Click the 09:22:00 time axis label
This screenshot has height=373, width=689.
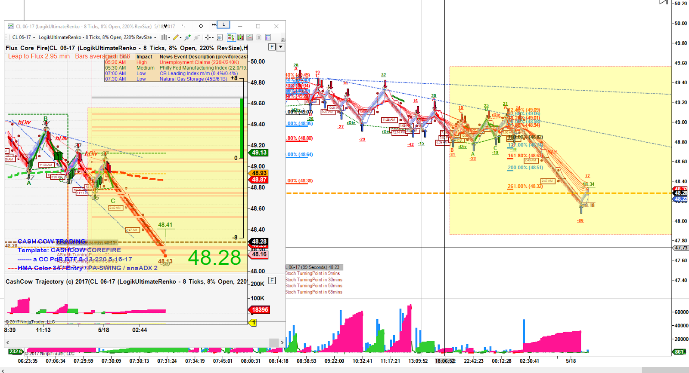pos(334,361)
